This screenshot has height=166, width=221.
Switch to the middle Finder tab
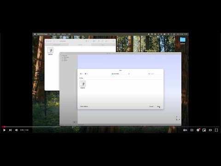pyautogui.click(x=80, y=45)
